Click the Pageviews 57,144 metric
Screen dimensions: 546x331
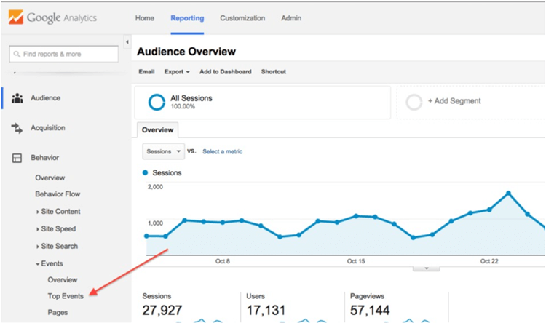pos(370,306)
